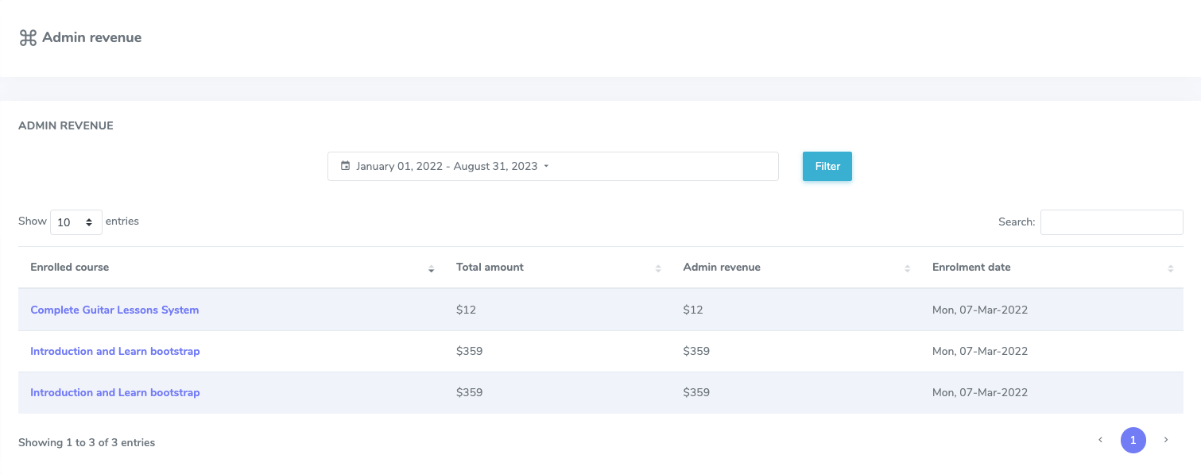
Task: Sort table by Enrolled course header
Action: click(70, 267)
